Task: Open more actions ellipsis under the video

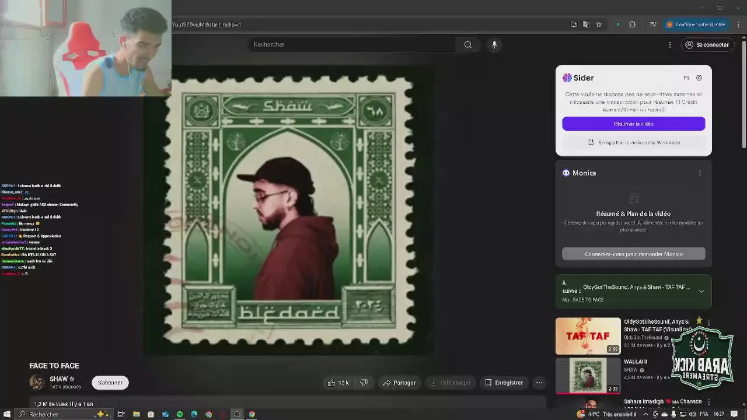Action: (x=539, y=383)
